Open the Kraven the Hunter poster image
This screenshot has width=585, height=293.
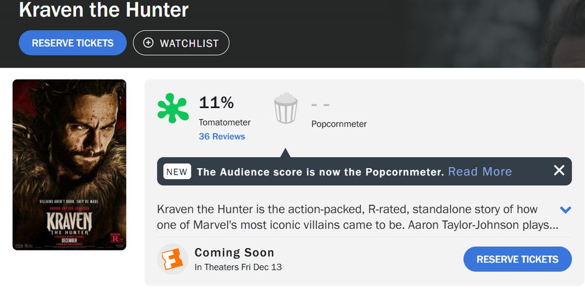tap(70, 165)
